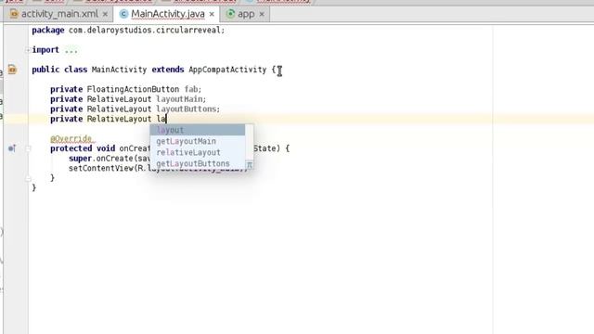The height and width of the screenshot is (334, 594).
Task: Expand the folded import statements
Action: (x=28, y=50)
